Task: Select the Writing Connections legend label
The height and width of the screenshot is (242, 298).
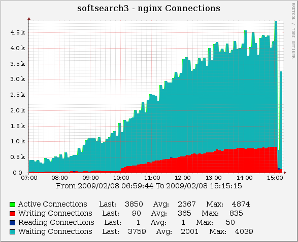Action: (x=55, y=213)
